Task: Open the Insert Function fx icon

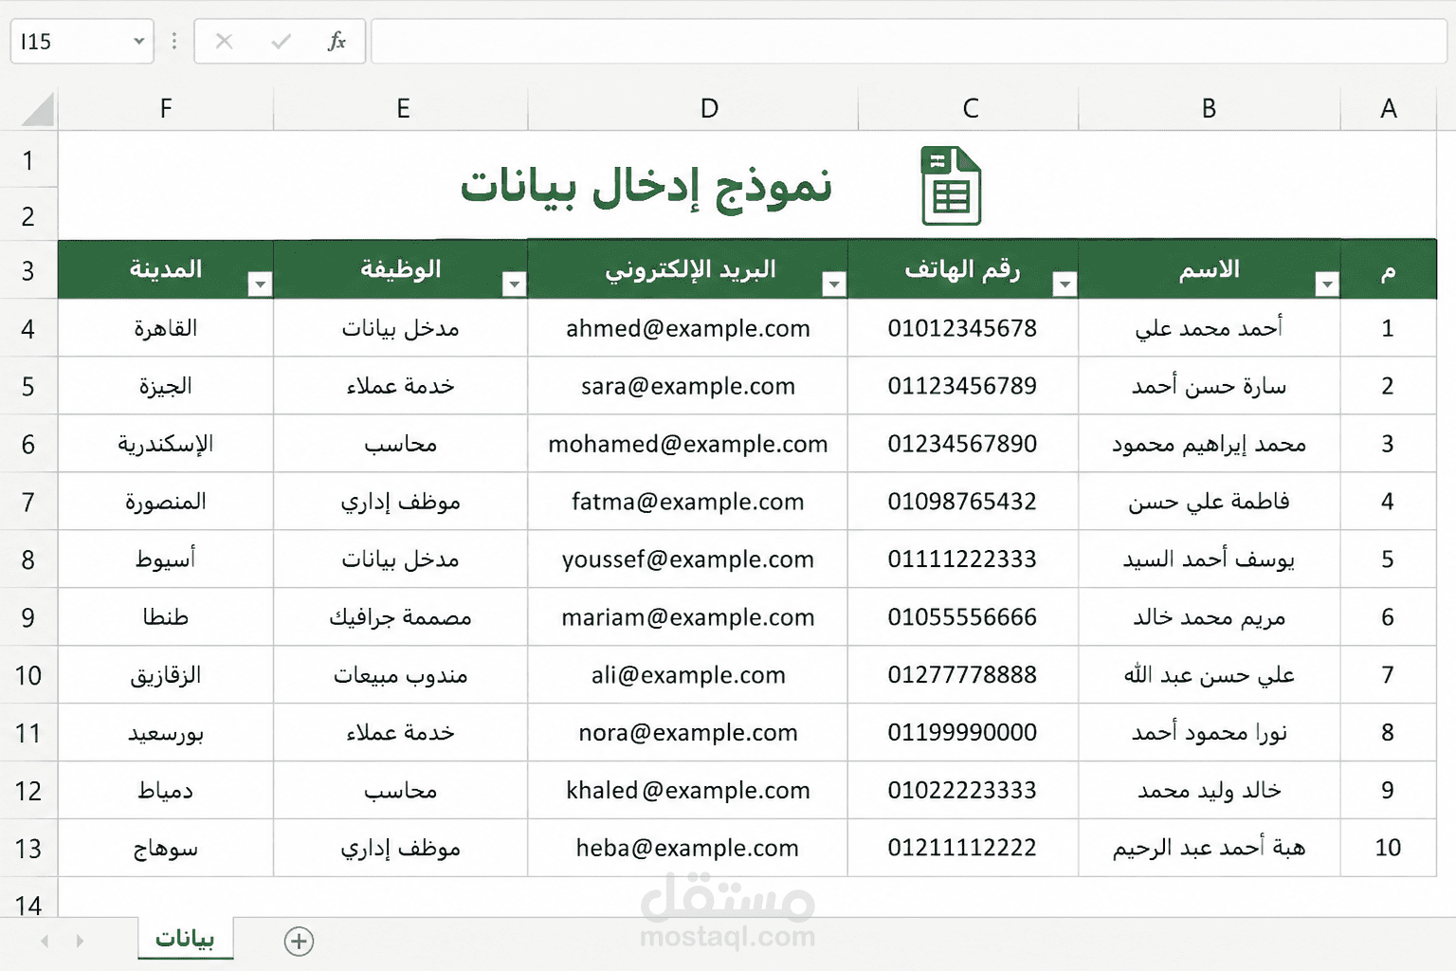Action: pyautogui.click(x=337, y=42)
